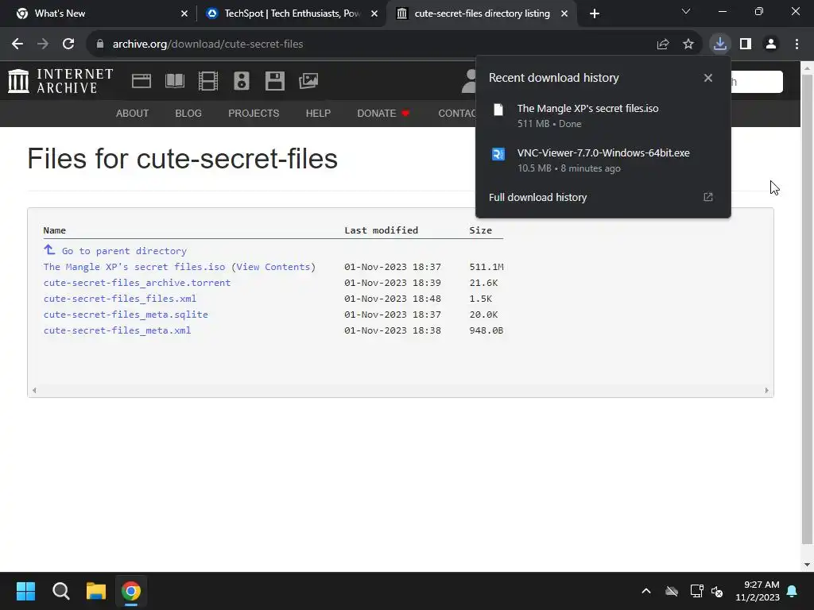Click the muted volume tray icon

click(718, 591)
